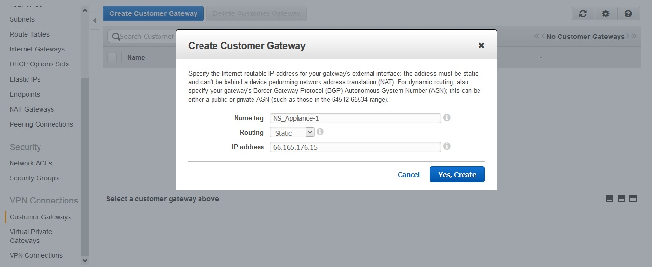This screenshot has height=267, width=652.
Task: Click the Delete Customer Gateway button
Action: tap(256, 13)
